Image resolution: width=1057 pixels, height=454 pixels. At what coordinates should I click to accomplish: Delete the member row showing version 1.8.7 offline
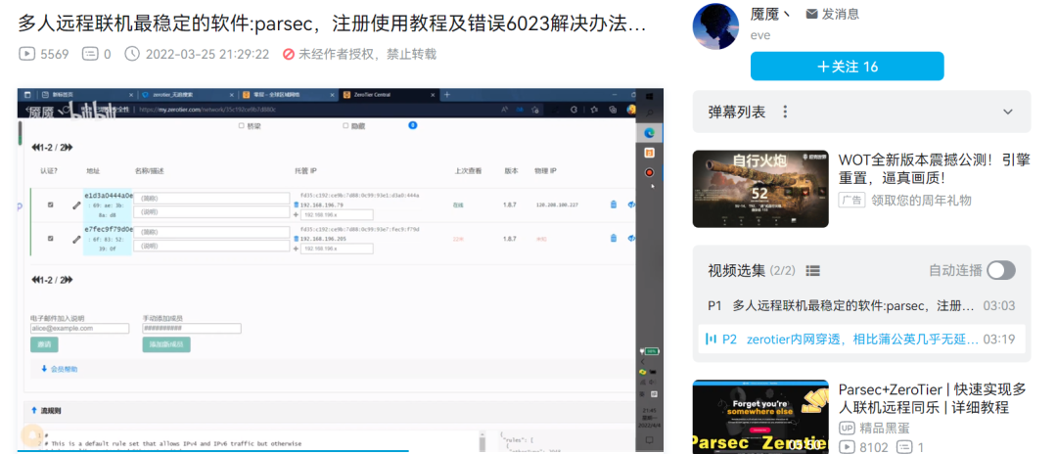[613, 238]
